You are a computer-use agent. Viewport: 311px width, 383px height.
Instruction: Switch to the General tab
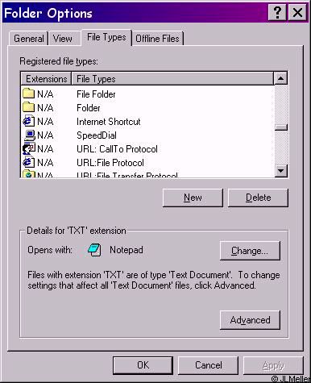click(29, 39)
